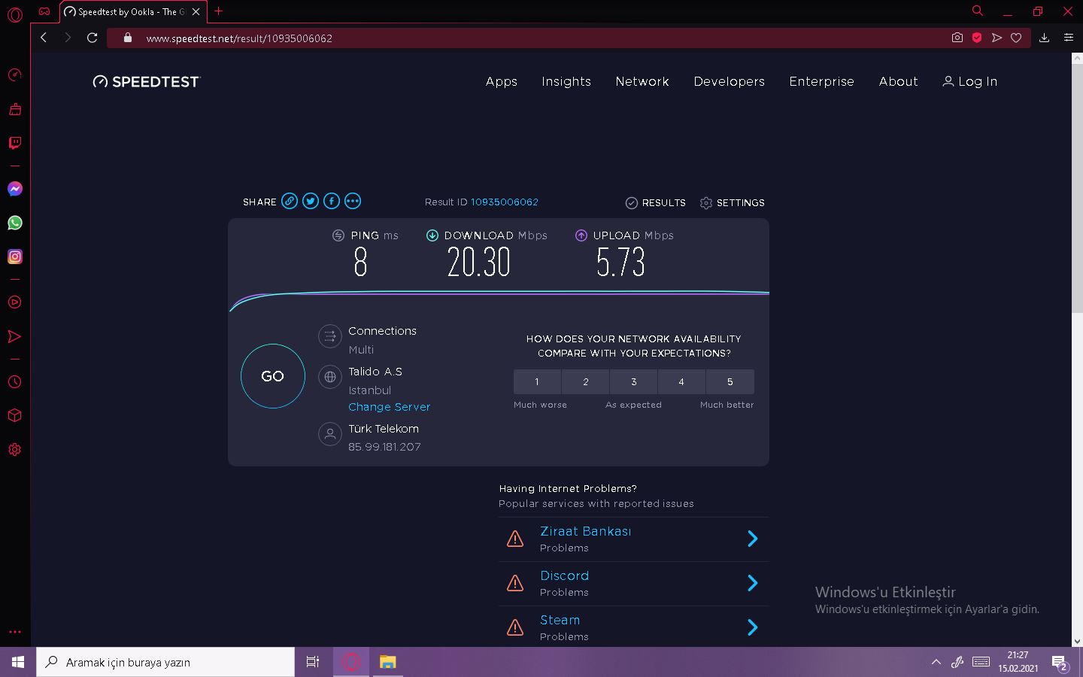Share result on Facebook
The height and width of the screenshot is (677, 1083).
(x=332, y=201)
